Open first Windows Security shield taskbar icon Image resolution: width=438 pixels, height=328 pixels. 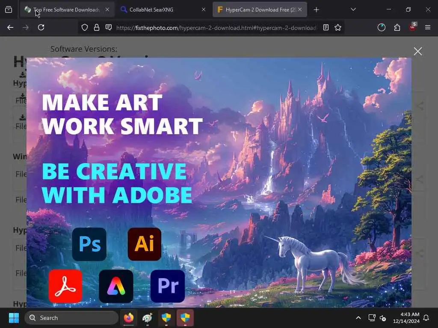tap(166, 318)
